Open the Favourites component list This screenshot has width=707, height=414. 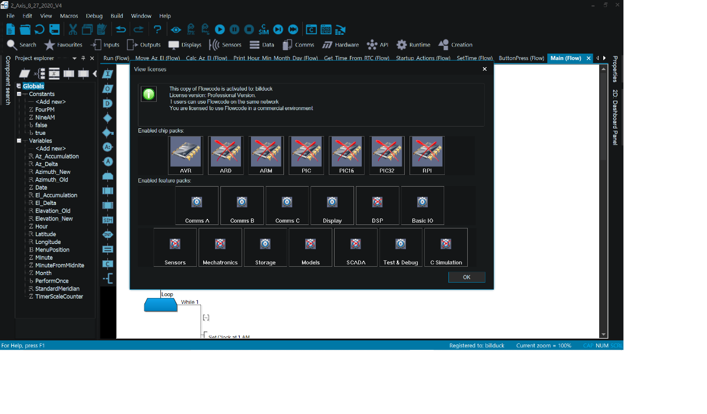(63, 45)
